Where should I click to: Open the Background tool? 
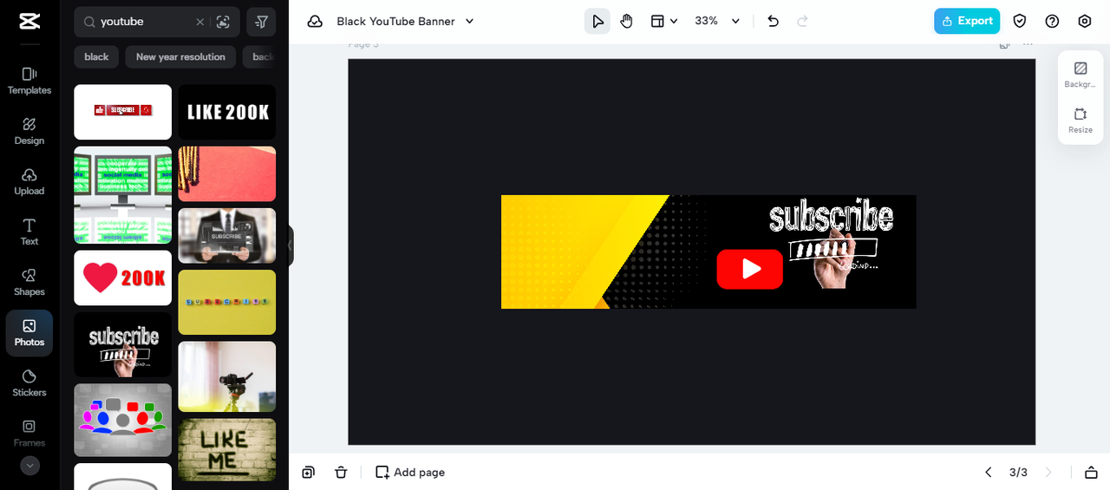[1081, 75]
